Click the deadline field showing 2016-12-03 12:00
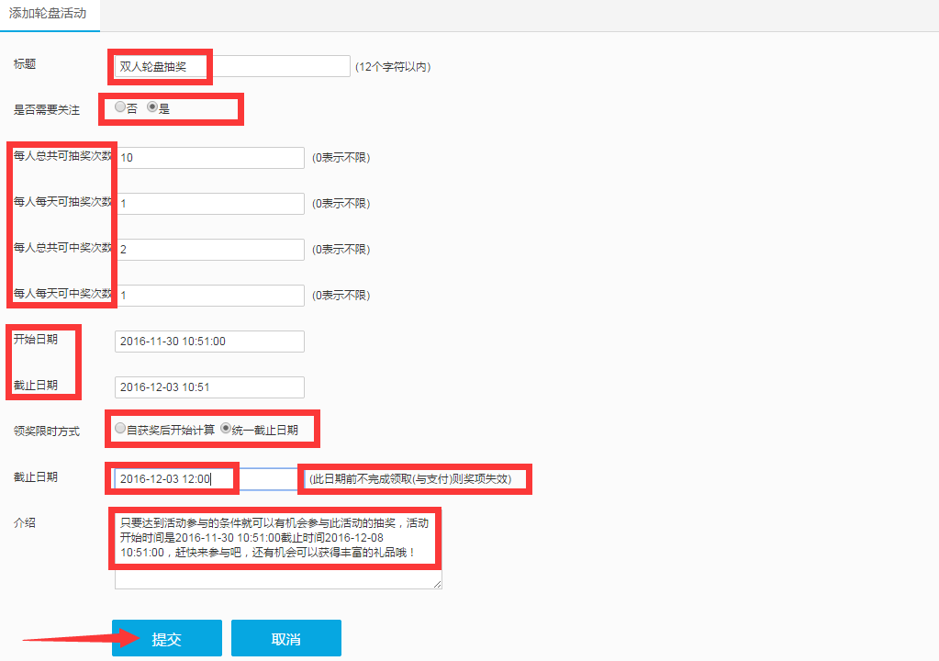939x661 pixels. click(x=206, y=479)
